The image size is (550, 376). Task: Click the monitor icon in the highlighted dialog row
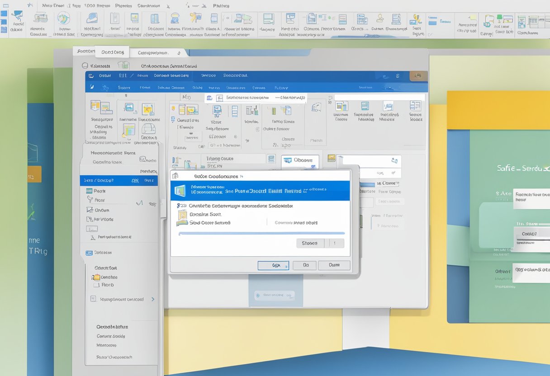tap(180, 190)
